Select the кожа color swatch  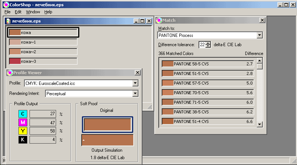[x=43, y=32]
